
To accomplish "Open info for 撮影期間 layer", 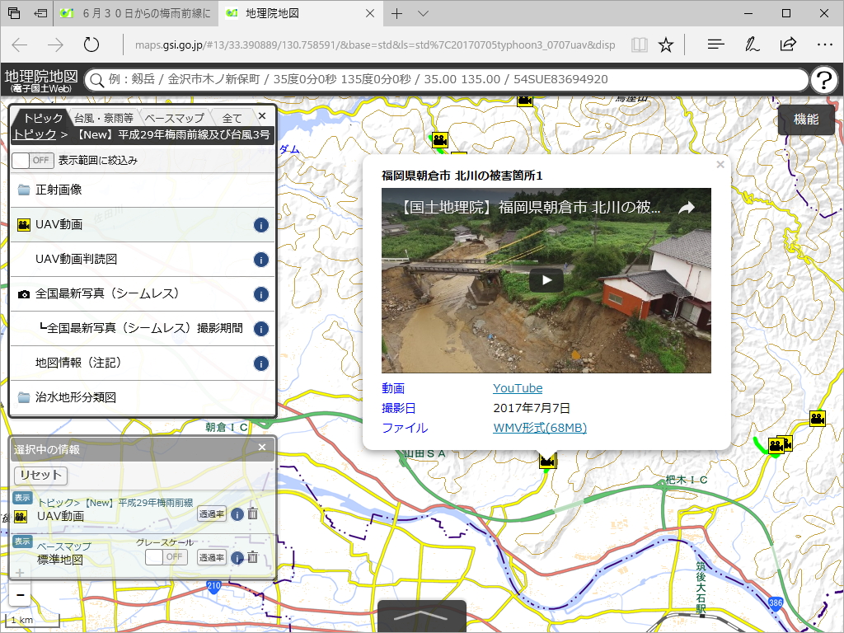I will click(x=261, y=329).
